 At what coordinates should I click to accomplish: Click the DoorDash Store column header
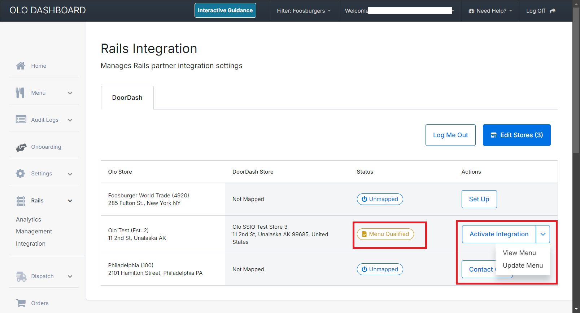tap(253, 172)
